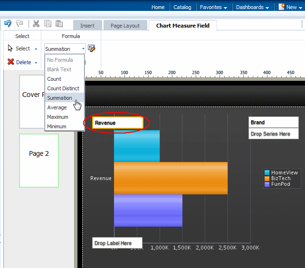This screenshot has height=268, width=305.
Task: Click the Drop Label Here box
Action: tap(117, 243)
